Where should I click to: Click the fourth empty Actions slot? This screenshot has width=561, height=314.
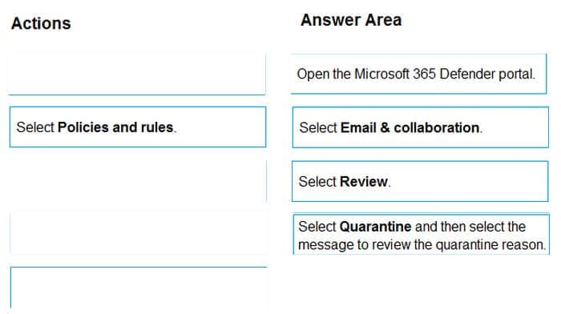[139, 233]
